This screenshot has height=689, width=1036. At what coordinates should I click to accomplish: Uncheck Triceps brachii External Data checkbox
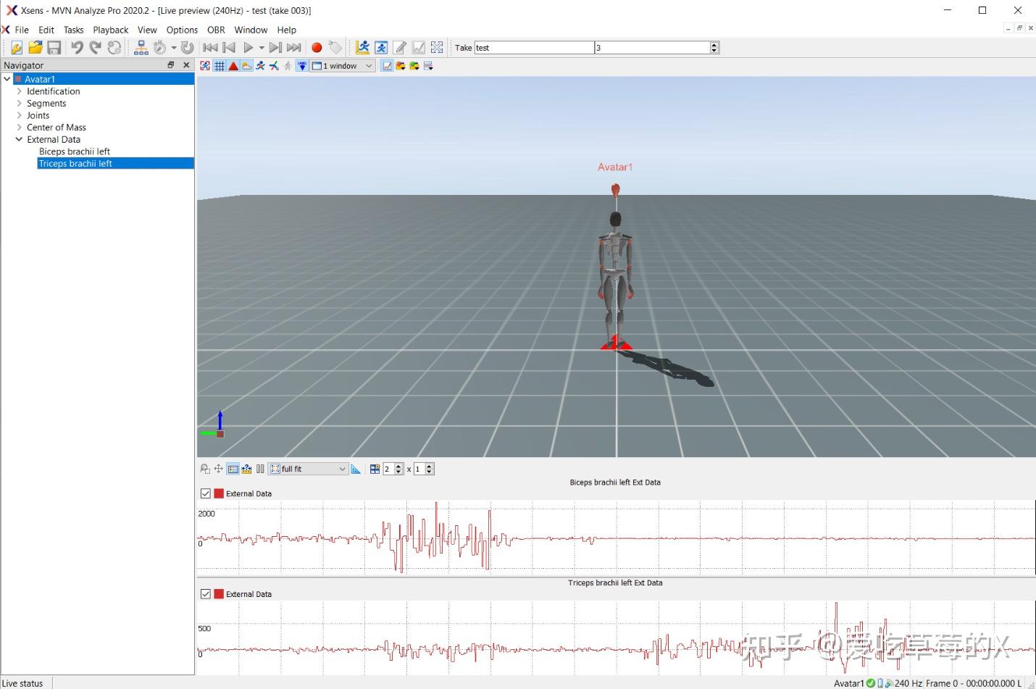tap(206, 594)
